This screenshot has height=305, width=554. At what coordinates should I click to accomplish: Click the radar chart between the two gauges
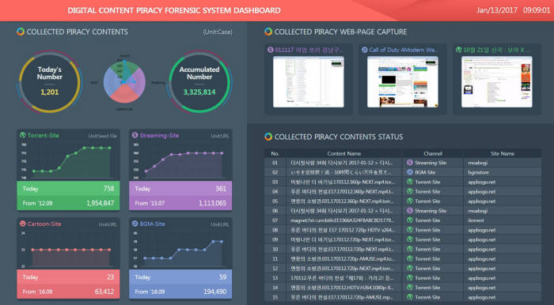(x=124, y=82)
